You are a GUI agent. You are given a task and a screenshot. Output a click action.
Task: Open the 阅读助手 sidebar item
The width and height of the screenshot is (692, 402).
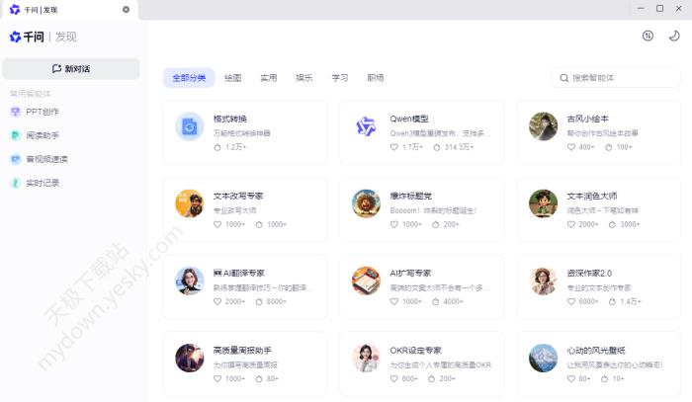point(43,135)
